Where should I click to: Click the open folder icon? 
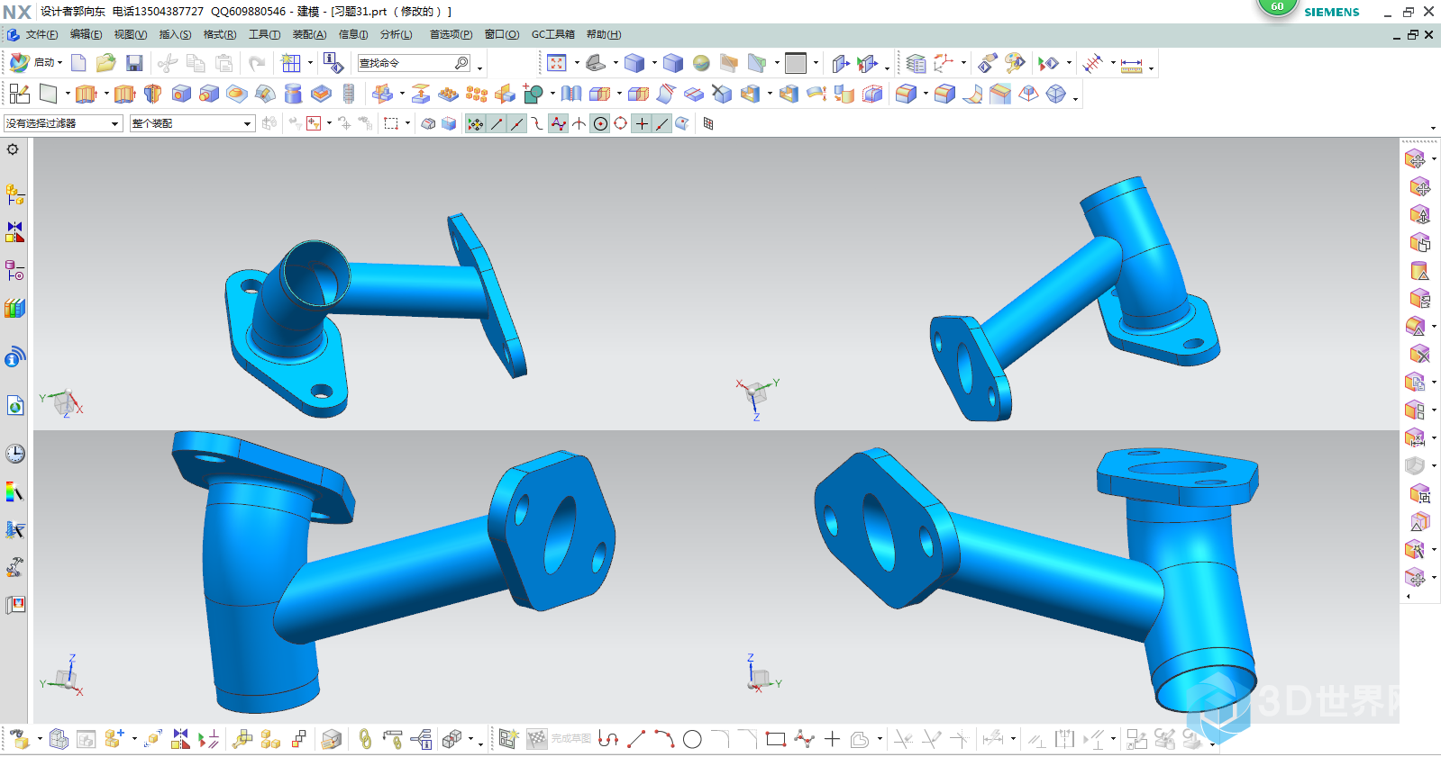(106, 62)
